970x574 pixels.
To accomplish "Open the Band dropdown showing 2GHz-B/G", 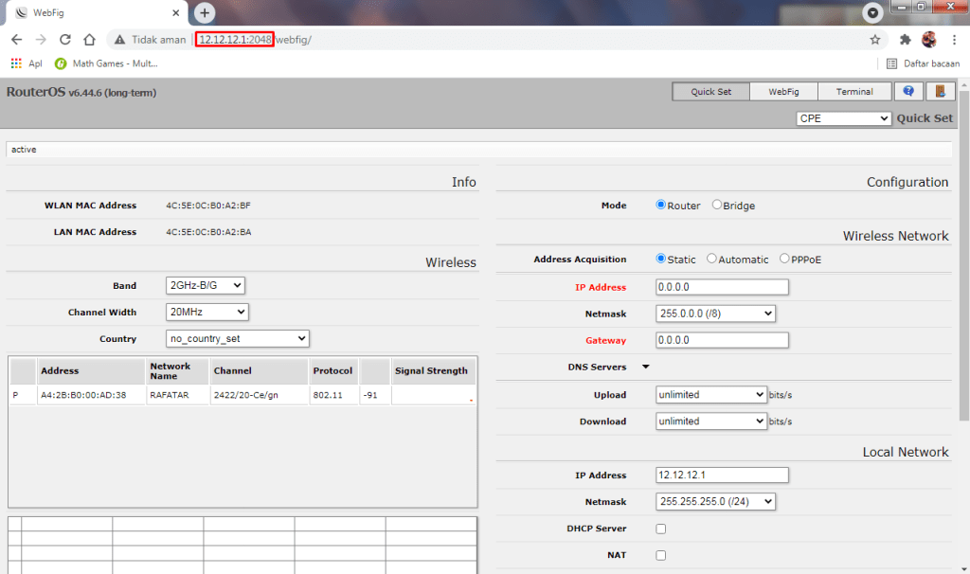I will pyautogui.click(x=205, y=285).
